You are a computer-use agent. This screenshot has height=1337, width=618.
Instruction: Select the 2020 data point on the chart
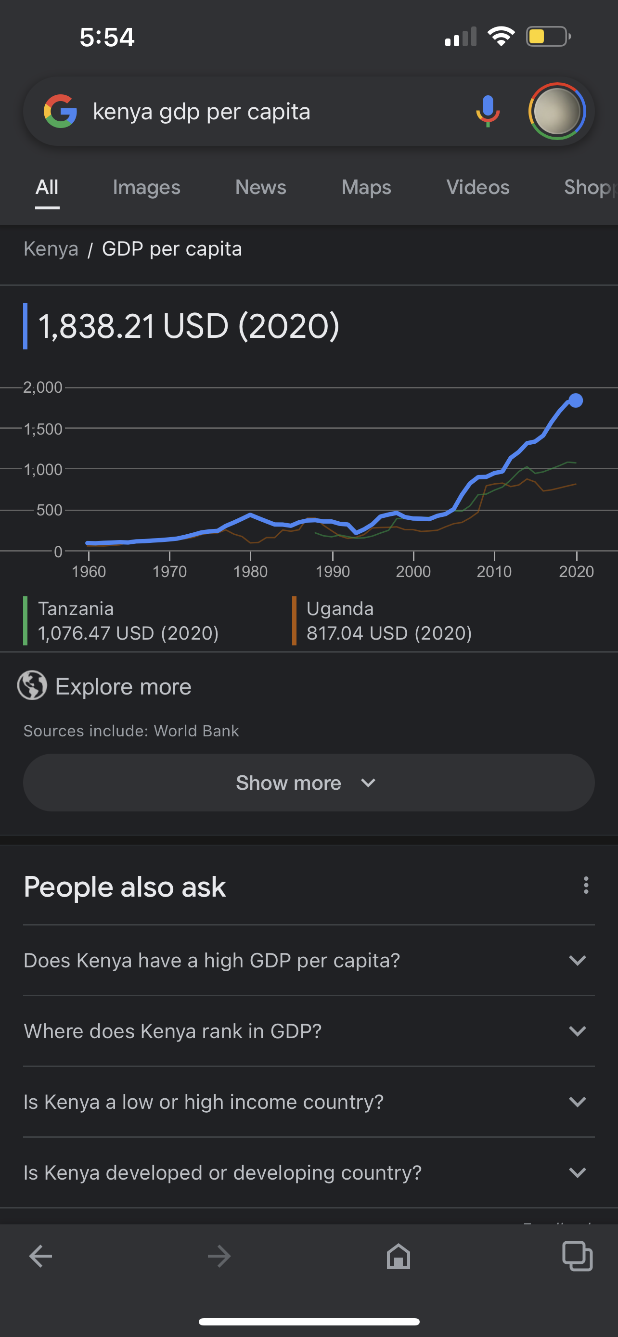pos(576,400)
